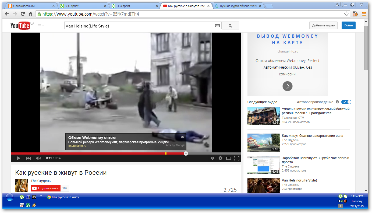Mute the video player volume
This screenshot has width=372, height=213.
click(x=38, y=158)
